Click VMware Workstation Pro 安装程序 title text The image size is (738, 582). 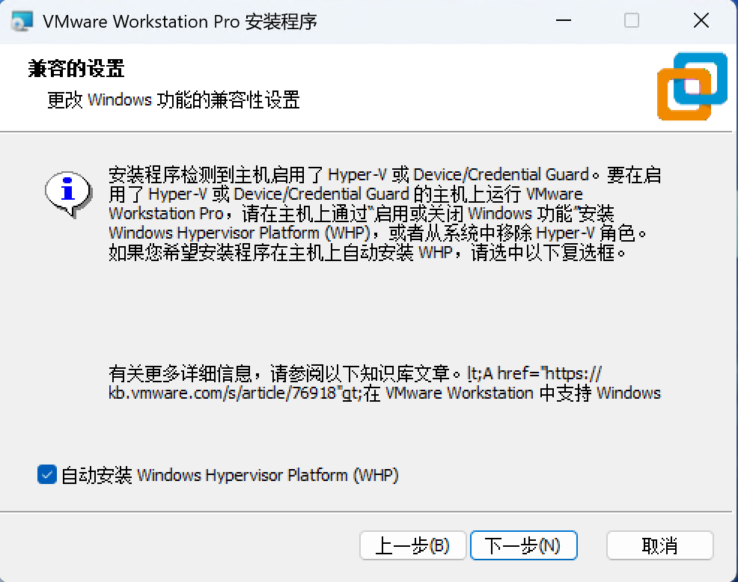click(x=180, y=22)
